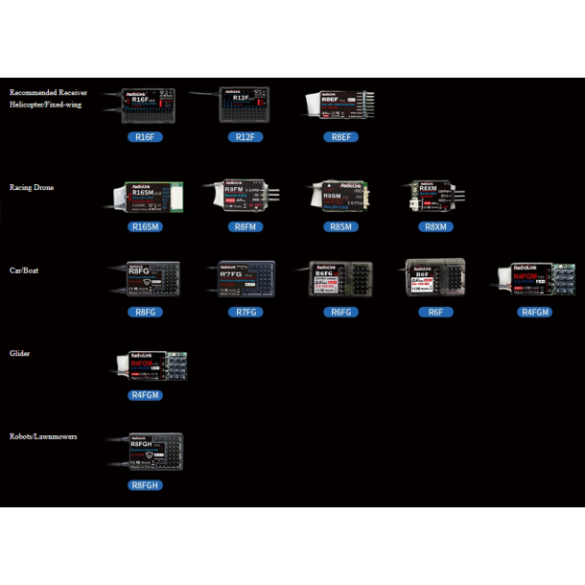Image resolution: width=585 pixels, height=585 pixels.
Task: Select the blue R16SM label button
Action: 146,227
